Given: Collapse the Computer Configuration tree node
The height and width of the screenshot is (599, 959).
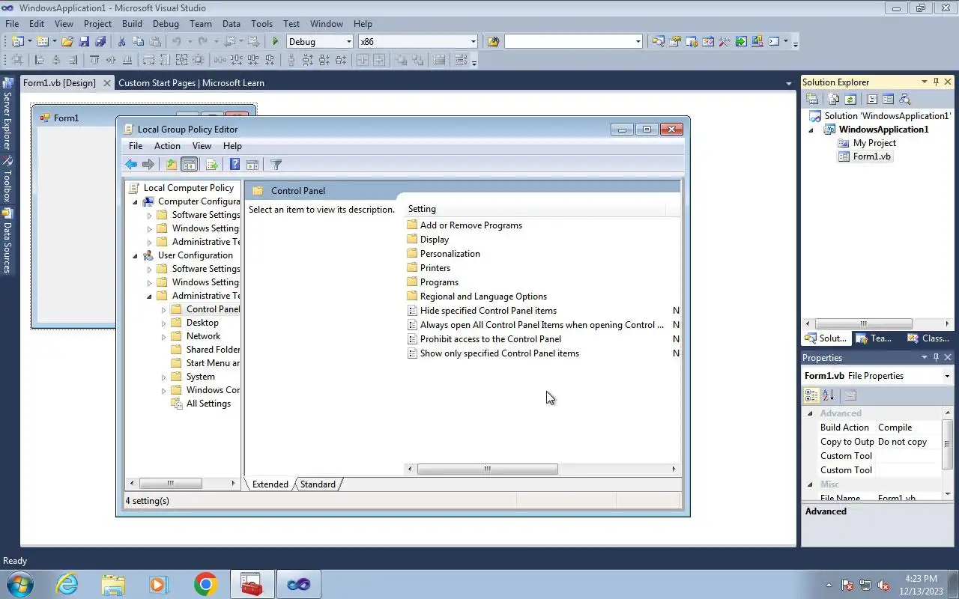Looking at the screenshot, I should (136, 201).
